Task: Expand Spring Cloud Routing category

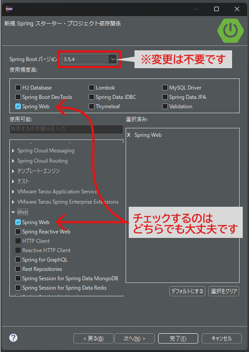Action: click(x=13, y=161)
